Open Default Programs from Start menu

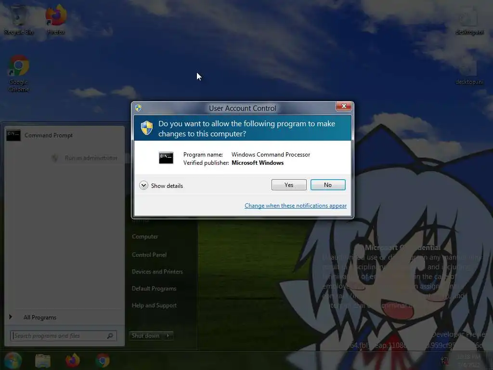(154, 289)
